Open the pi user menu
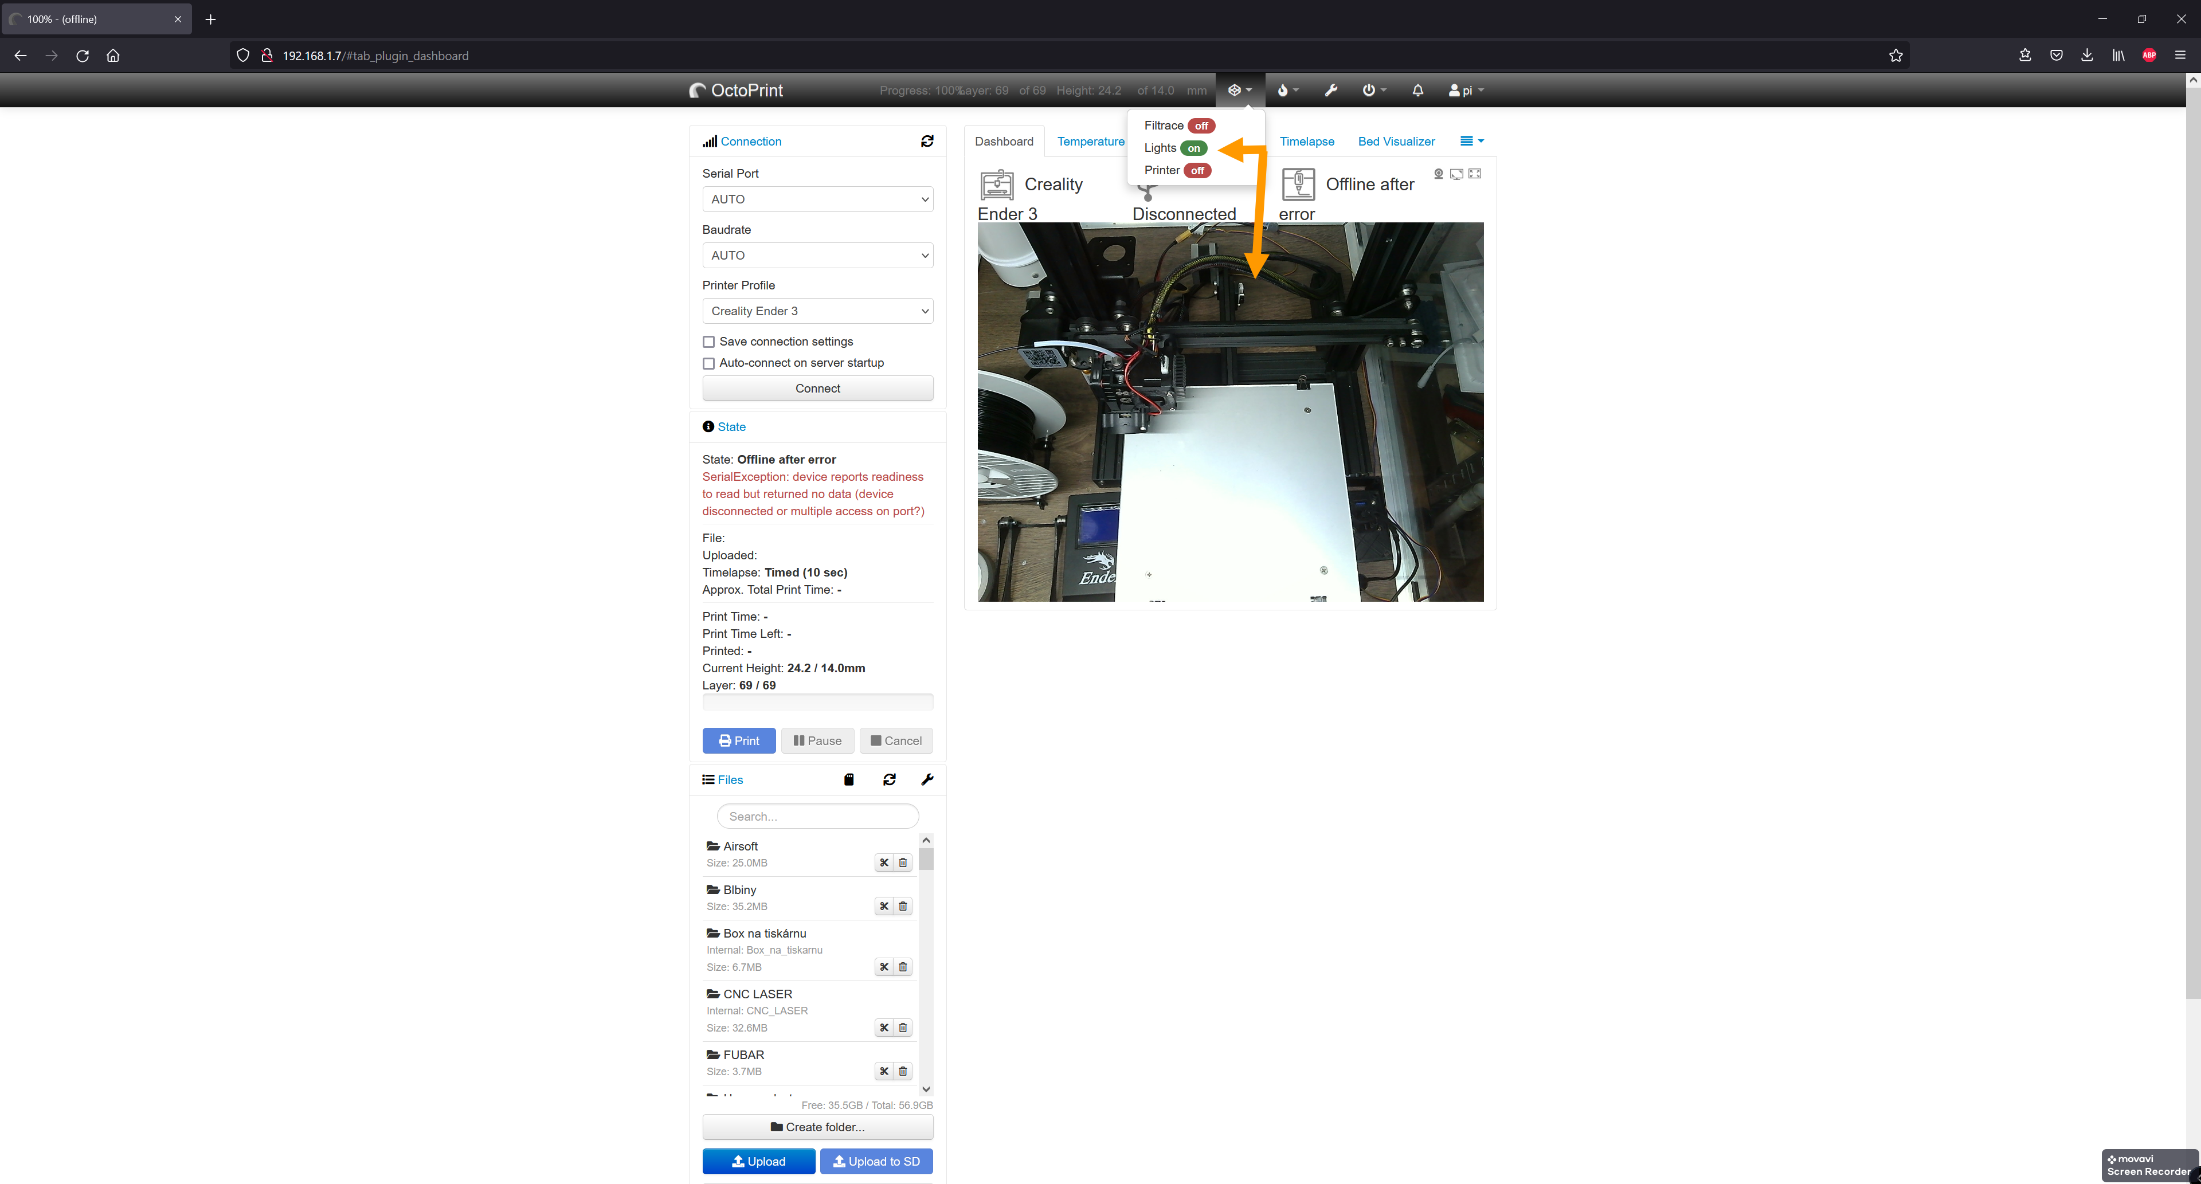 [1466, 90]
